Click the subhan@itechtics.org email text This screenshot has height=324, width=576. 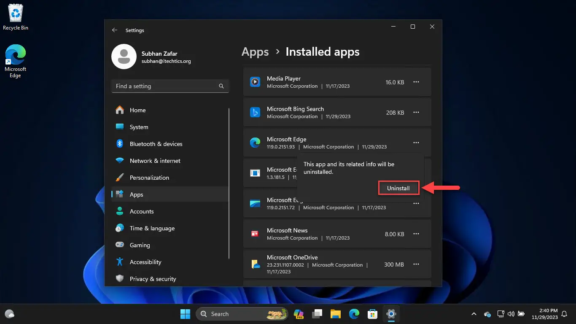tap(166, 61)
